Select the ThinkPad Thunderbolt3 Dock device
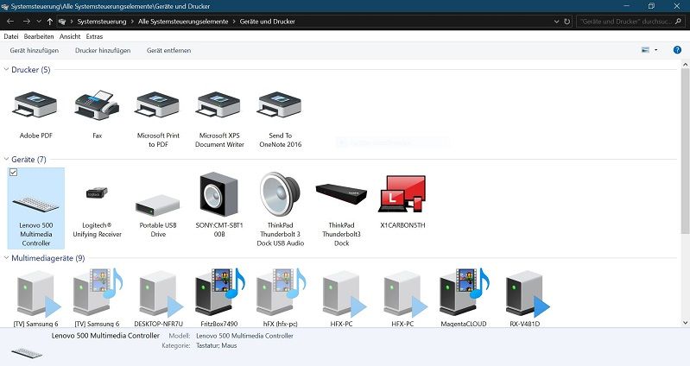 click(341, 194)
